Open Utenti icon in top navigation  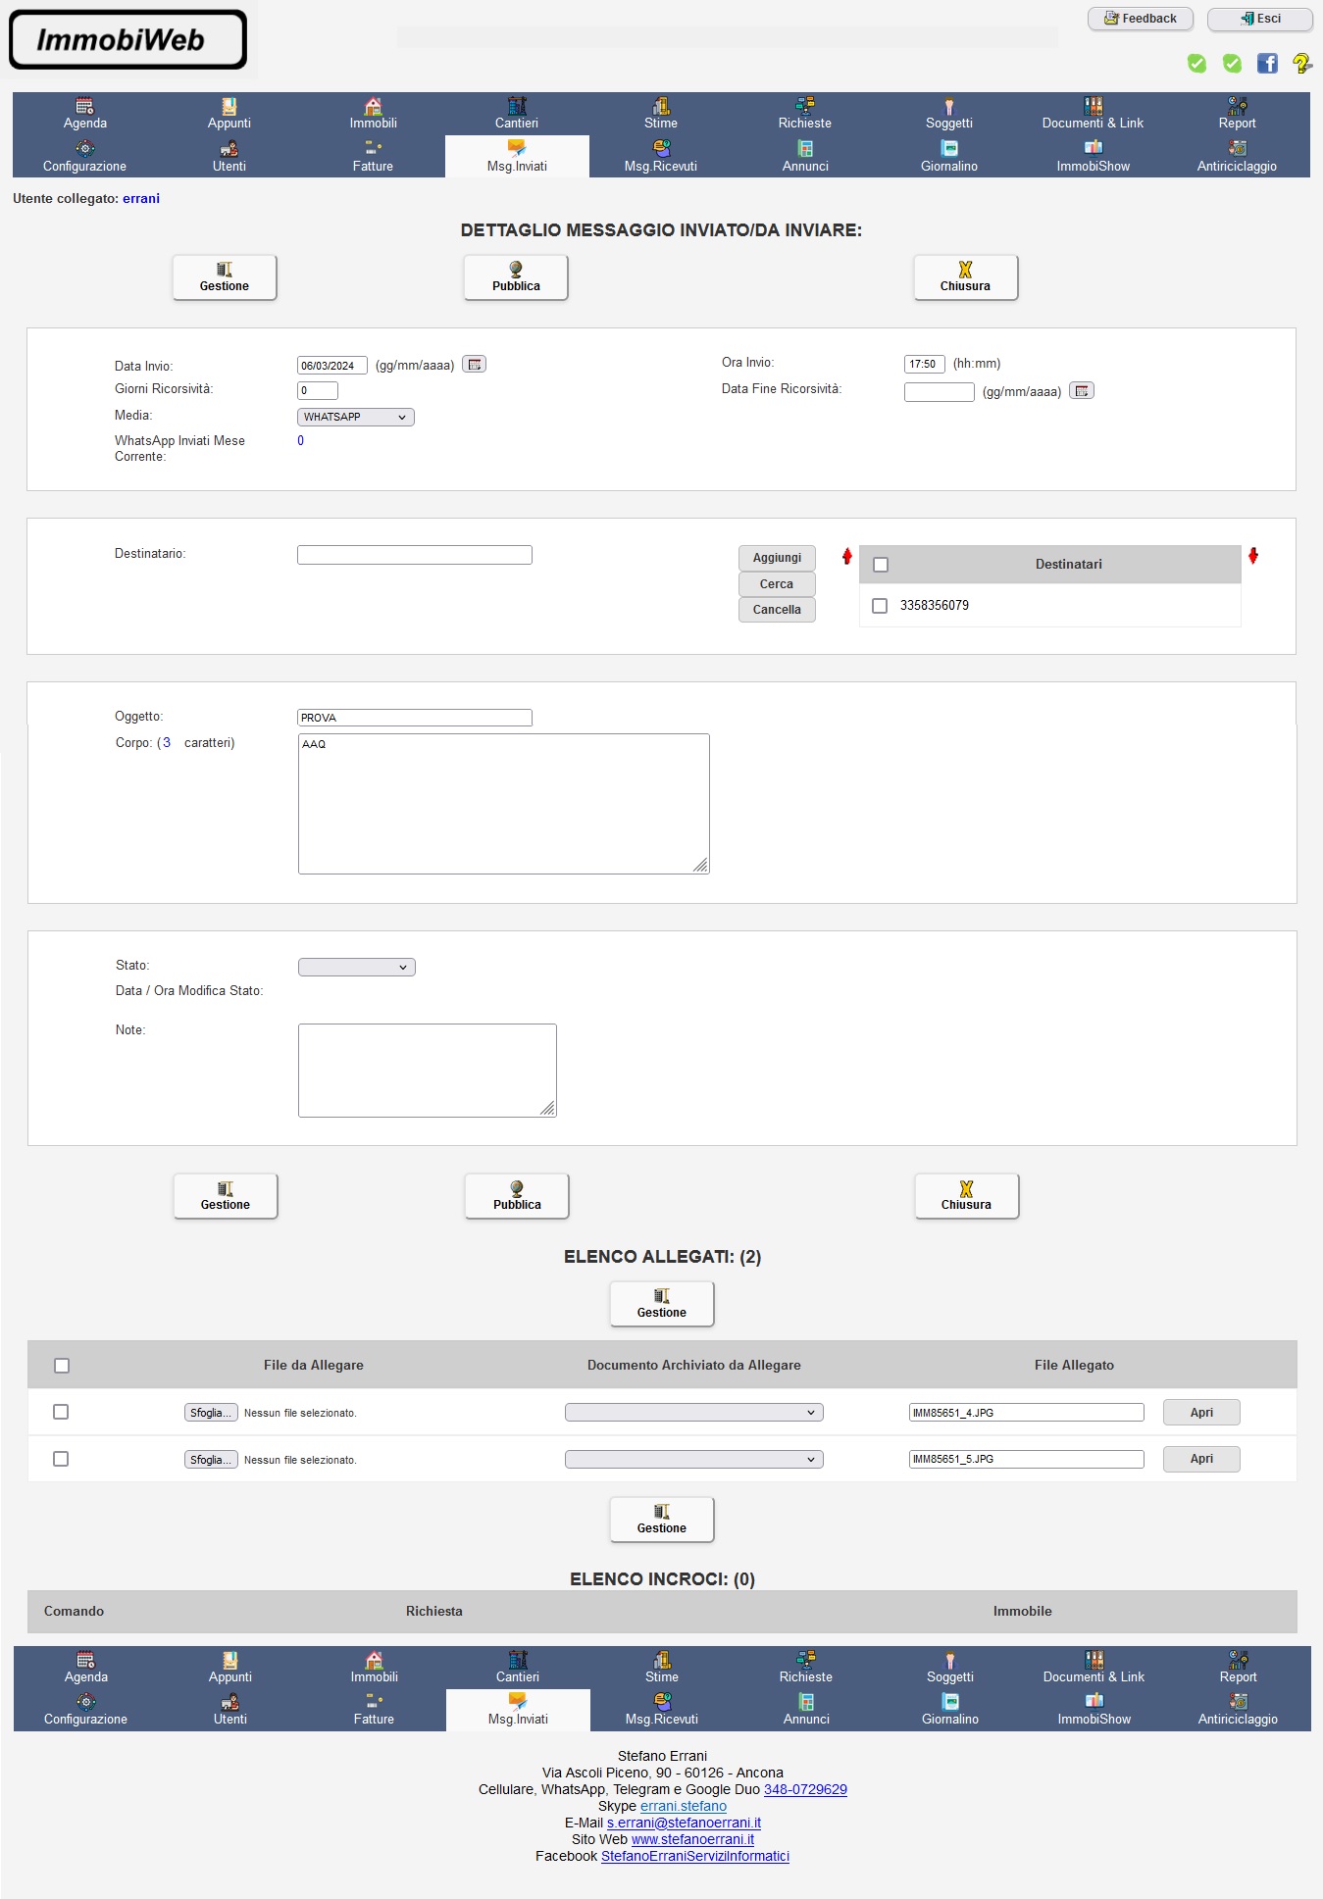229,148
